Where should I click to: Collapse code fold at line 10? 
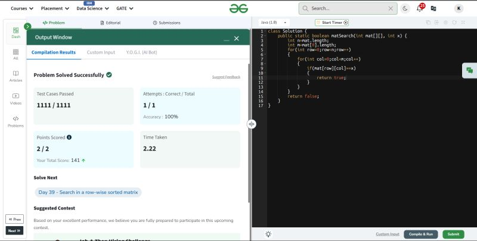[x=265, y=73]
